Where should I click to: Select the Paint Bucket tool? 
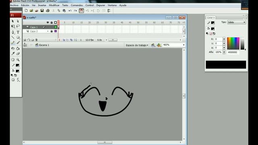18,48
